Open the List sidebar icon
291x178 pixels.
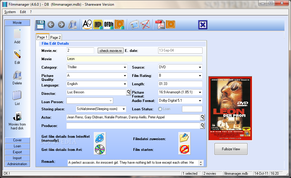point(17,95)
